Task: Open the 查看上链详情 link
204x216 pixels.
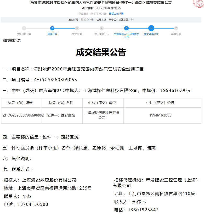Action: coord(116,14)
